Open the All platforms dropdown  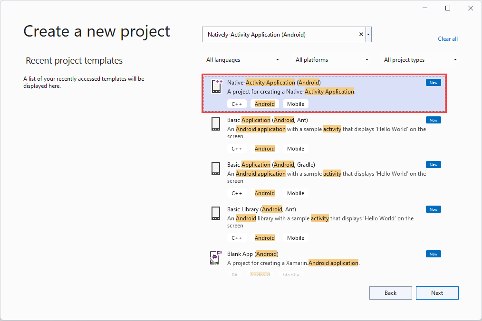331,59
